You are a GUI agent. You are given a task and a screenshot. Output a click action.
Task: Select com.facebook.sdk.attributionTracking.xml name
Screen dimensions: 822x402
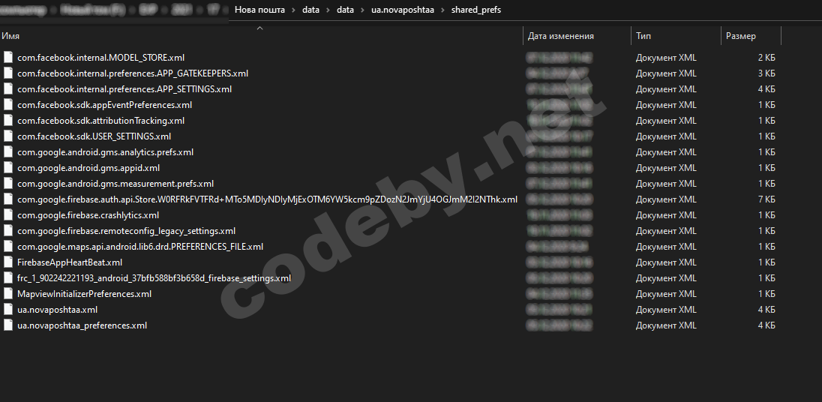click(100, 121)
